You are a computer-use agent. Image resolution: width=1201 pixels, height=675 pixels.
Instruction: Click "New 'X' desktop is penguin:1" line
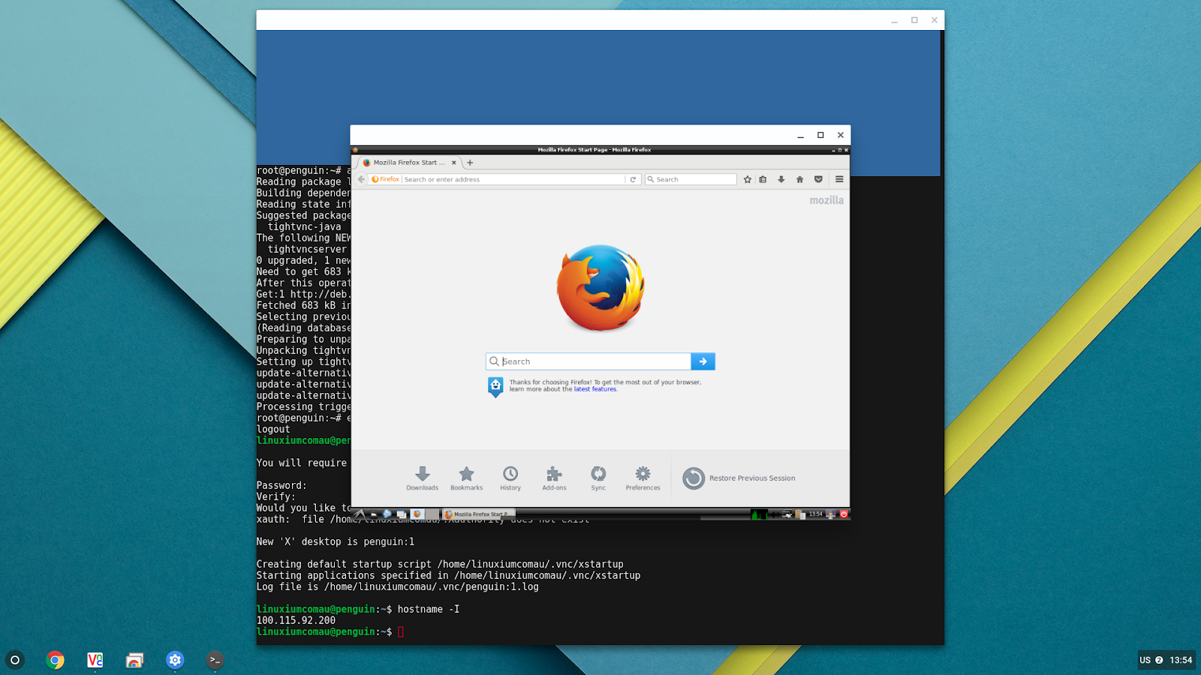[x=336, y=541]
